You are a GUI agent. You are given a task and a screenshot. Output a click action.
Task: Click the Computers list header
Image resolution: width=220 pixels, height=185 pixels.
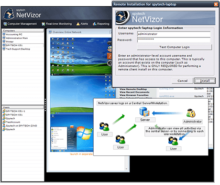tap(23, 31)
